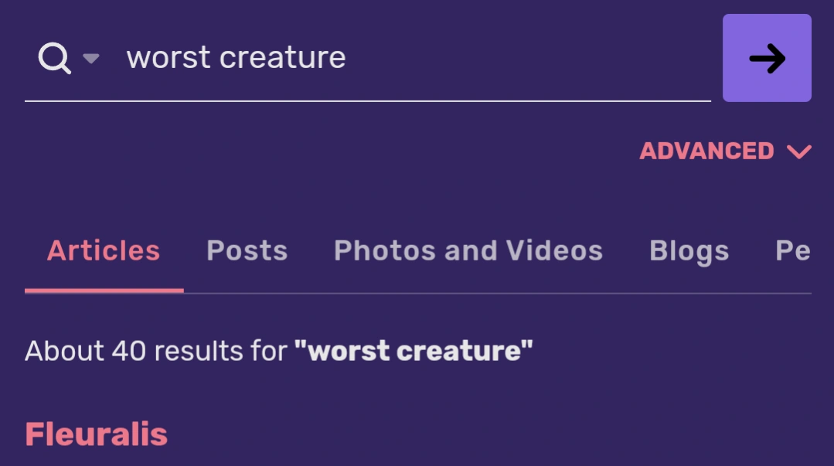Open the Photos and Videos tab

pyautogui.click(x=467, y=250)
